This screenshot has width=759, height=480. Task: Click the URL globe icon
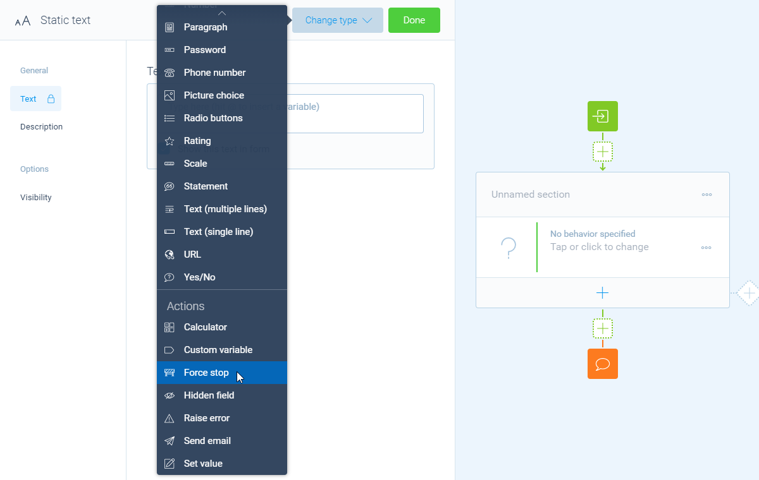169,255
